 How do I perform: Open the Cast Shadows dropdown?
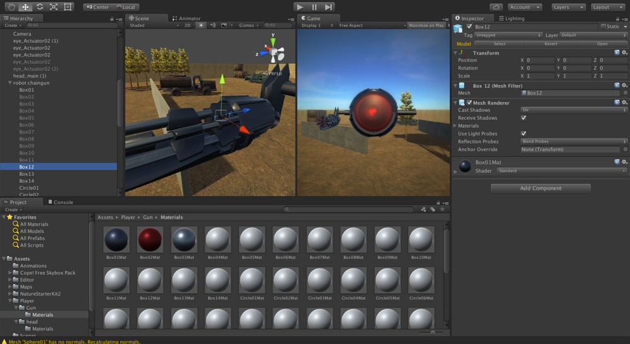coord(573,110)
